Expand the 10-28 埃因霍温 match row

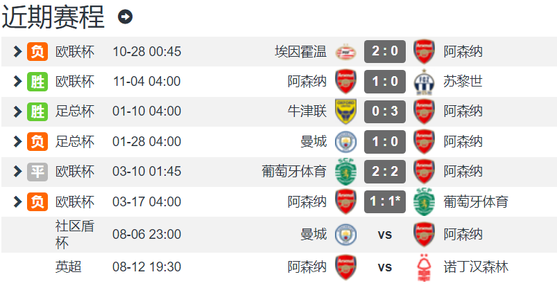(x=18, y=51)
